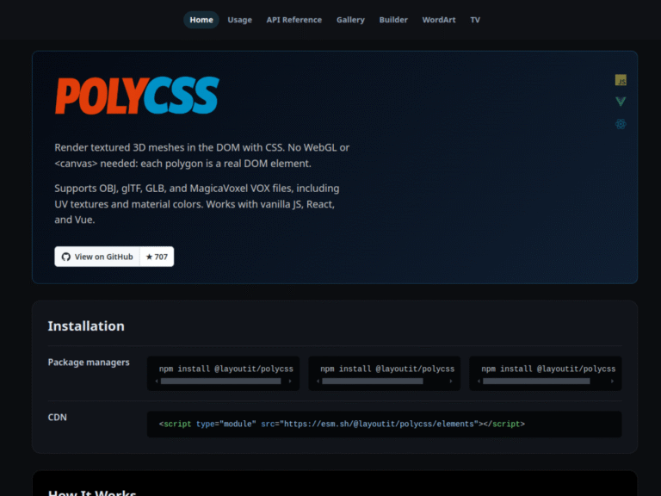This screenshot has height=496, width=661.
Task: Open the Builder tab
Action: click(x=393, y=20)
